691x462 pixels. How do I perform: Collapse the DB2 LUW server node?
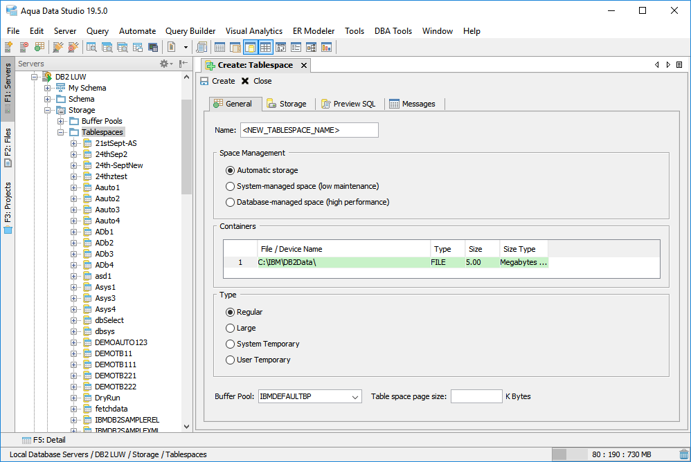pos(34,77)
